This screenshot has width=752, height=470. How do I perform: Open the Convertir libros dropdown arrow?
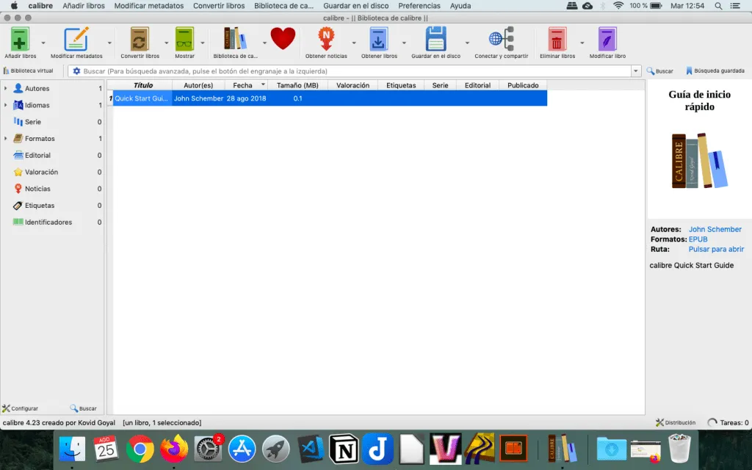coord(167,43)
